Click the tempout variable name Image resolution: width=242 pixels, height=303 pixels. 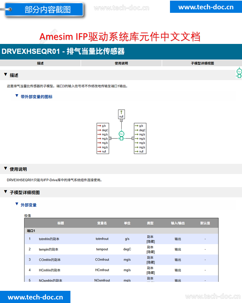coord(102,249)
